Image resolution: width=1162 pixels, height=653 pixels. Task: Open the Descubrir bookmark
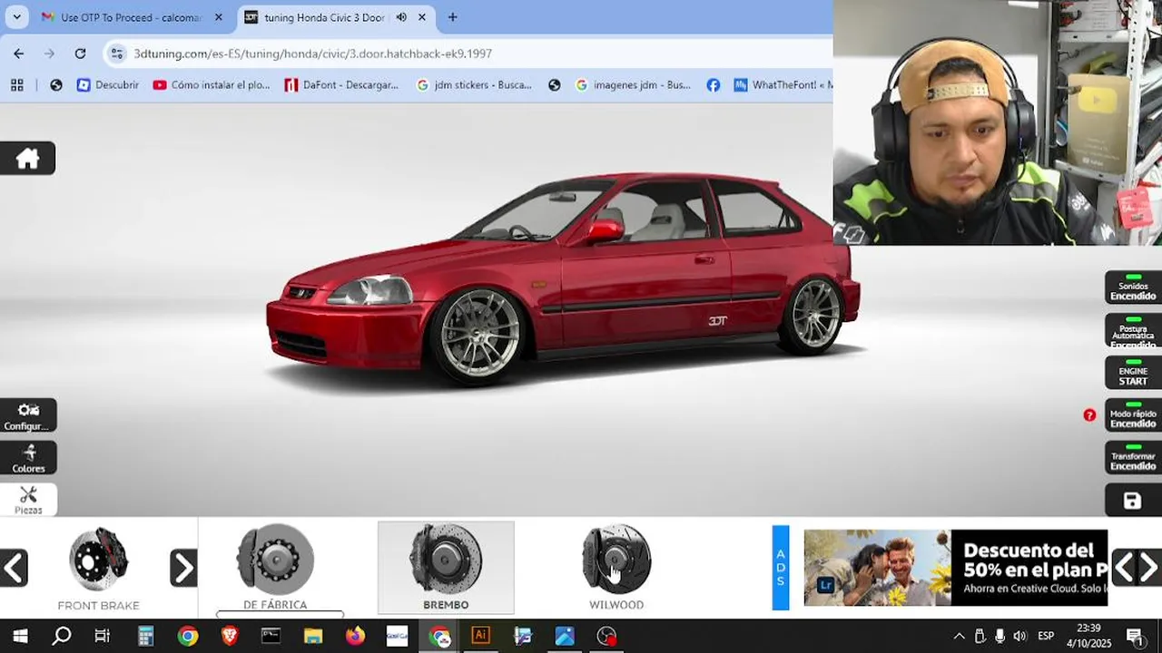point(108,84)
